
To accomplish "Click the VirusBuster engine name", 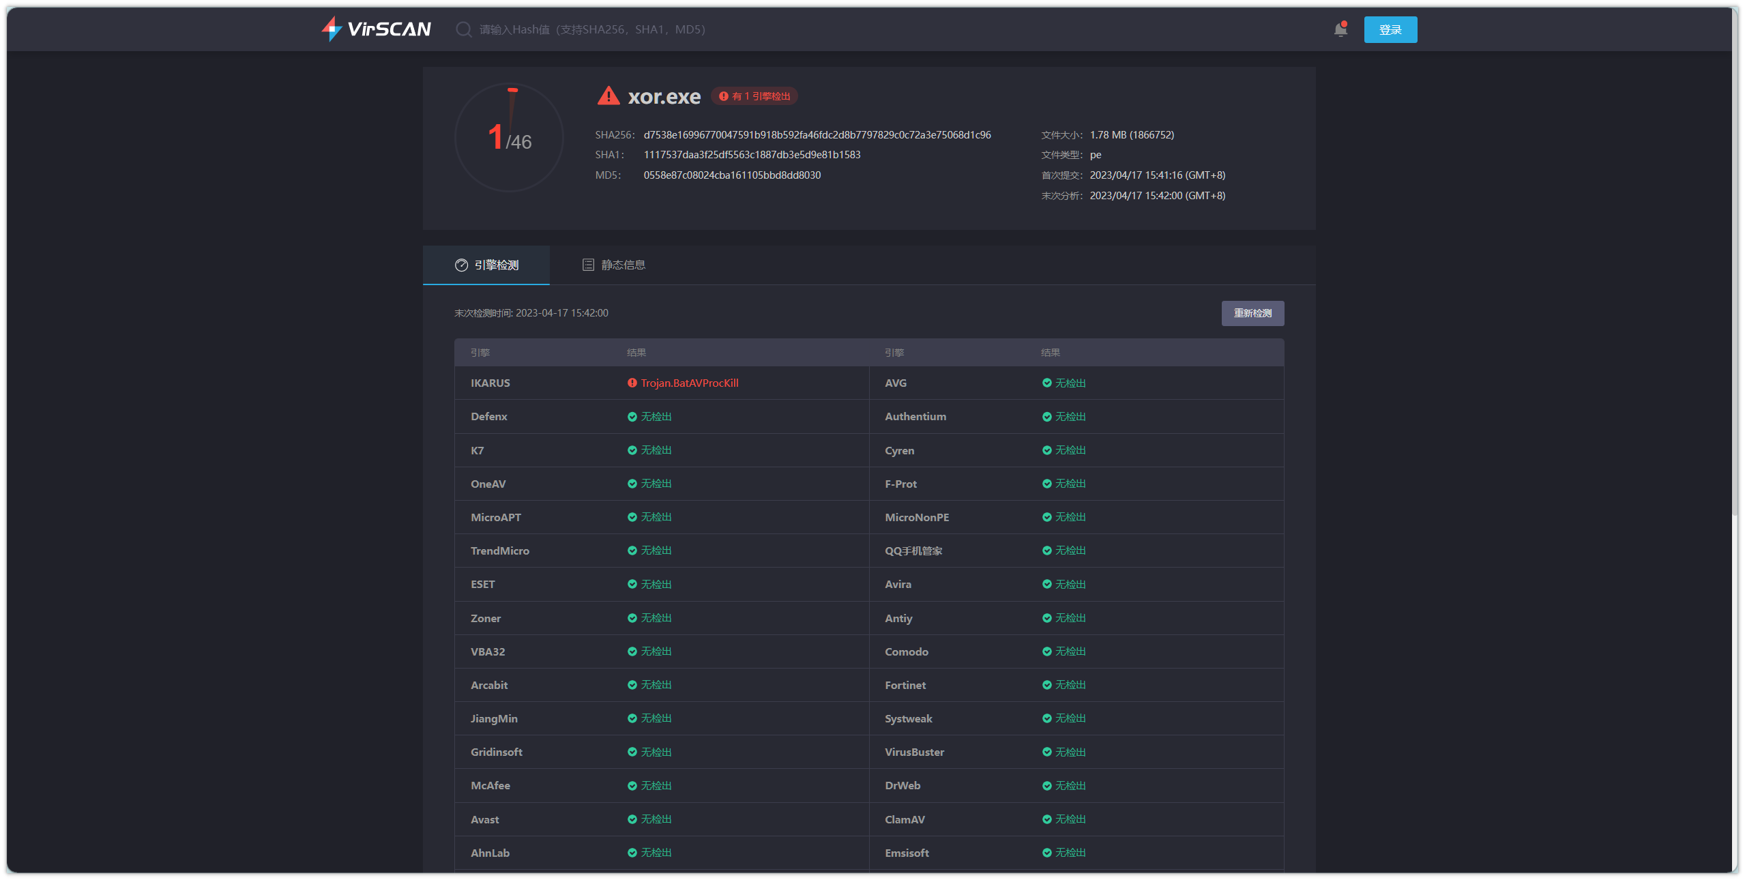I will 915,752.
